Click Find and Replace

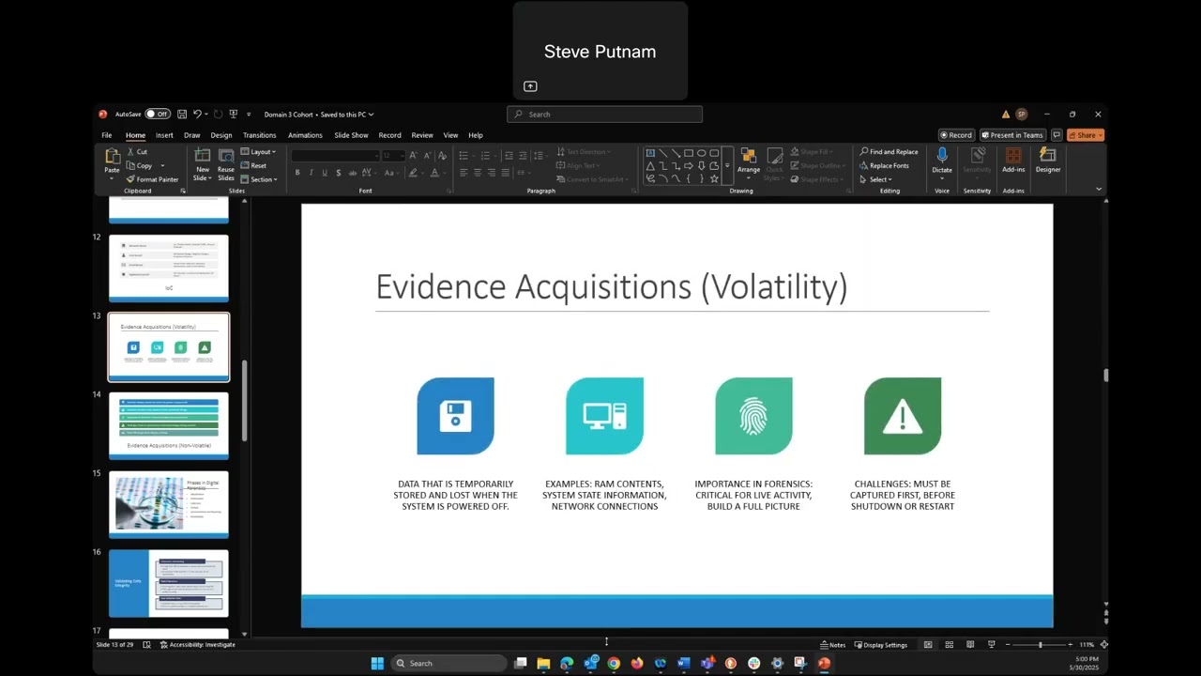889,151
